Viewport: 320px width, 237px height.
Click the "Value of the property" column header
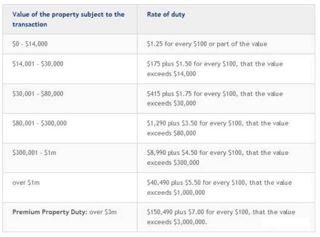point(68,19)
